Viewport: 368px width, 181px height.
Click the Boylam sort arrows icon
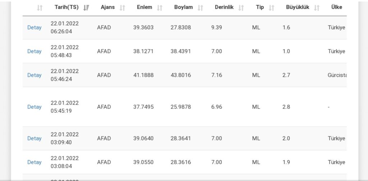(200, 8)
